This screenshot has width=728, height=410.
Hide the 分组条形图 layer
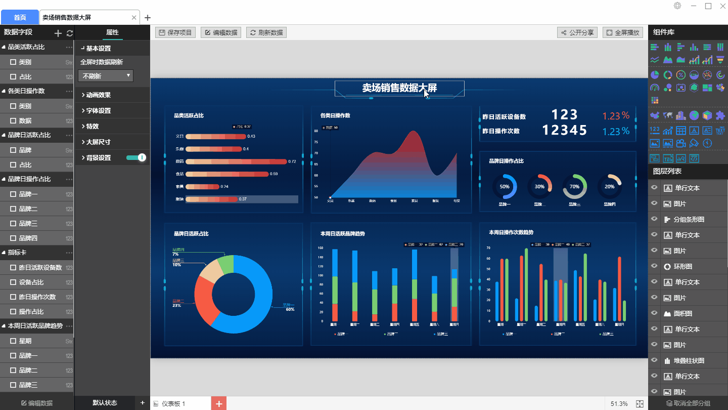654,219
